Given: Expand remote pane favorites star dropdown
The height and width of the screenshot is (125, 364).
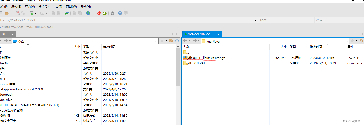Looking at the screenshot, I should (x=356, y=41).
